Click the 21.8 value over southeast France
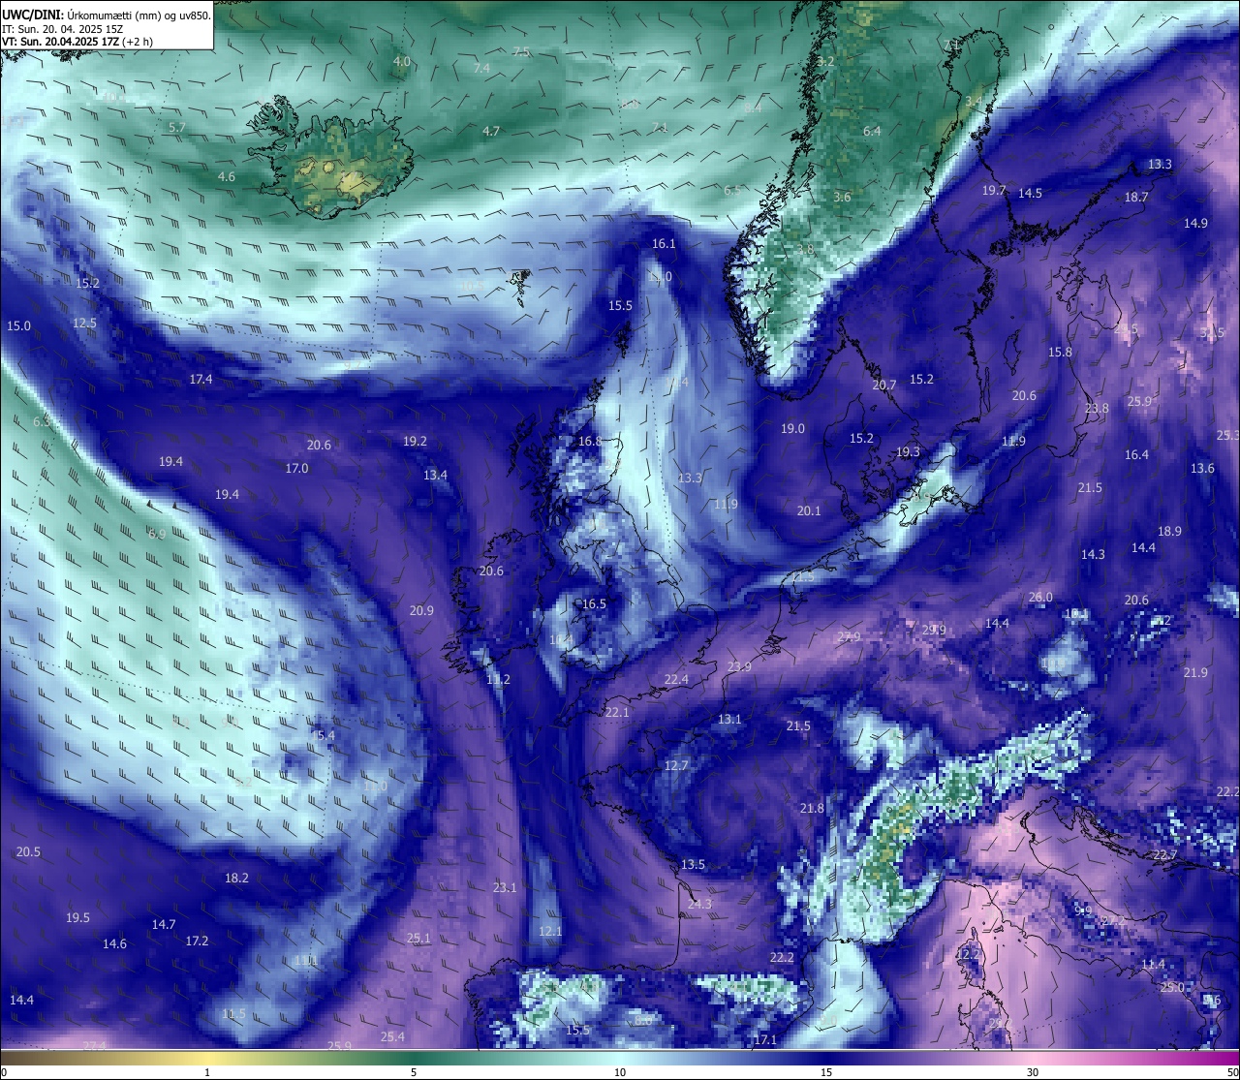1240x1080 pixels. point(812,809)
